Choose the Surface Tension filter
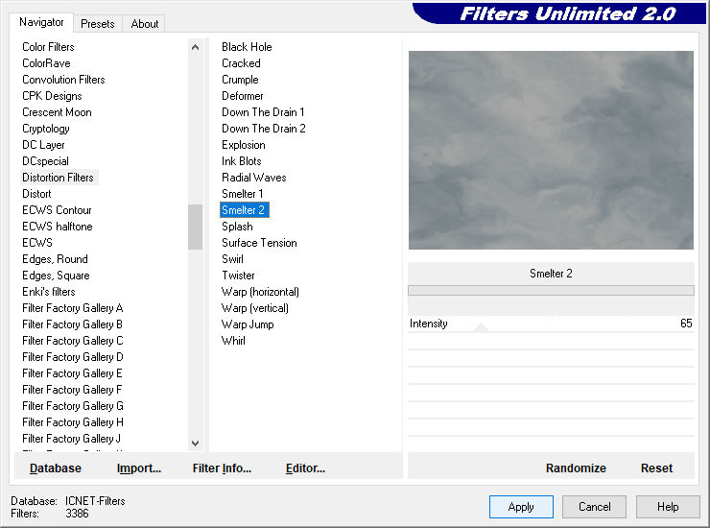The image size is (710, 528). 259,243
